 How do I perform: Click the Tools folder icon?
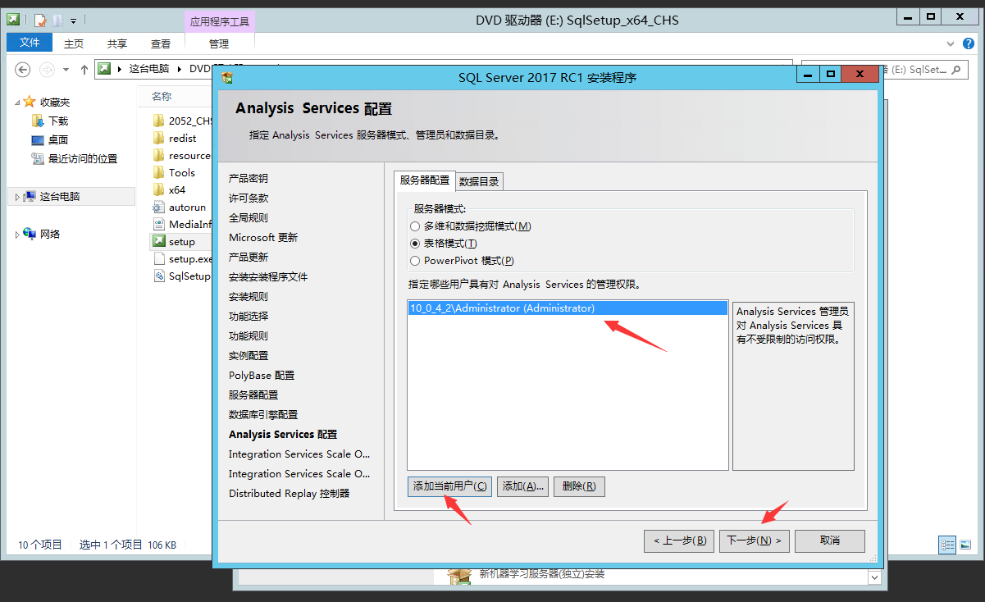pyautogui.click(x=159, y=172)
